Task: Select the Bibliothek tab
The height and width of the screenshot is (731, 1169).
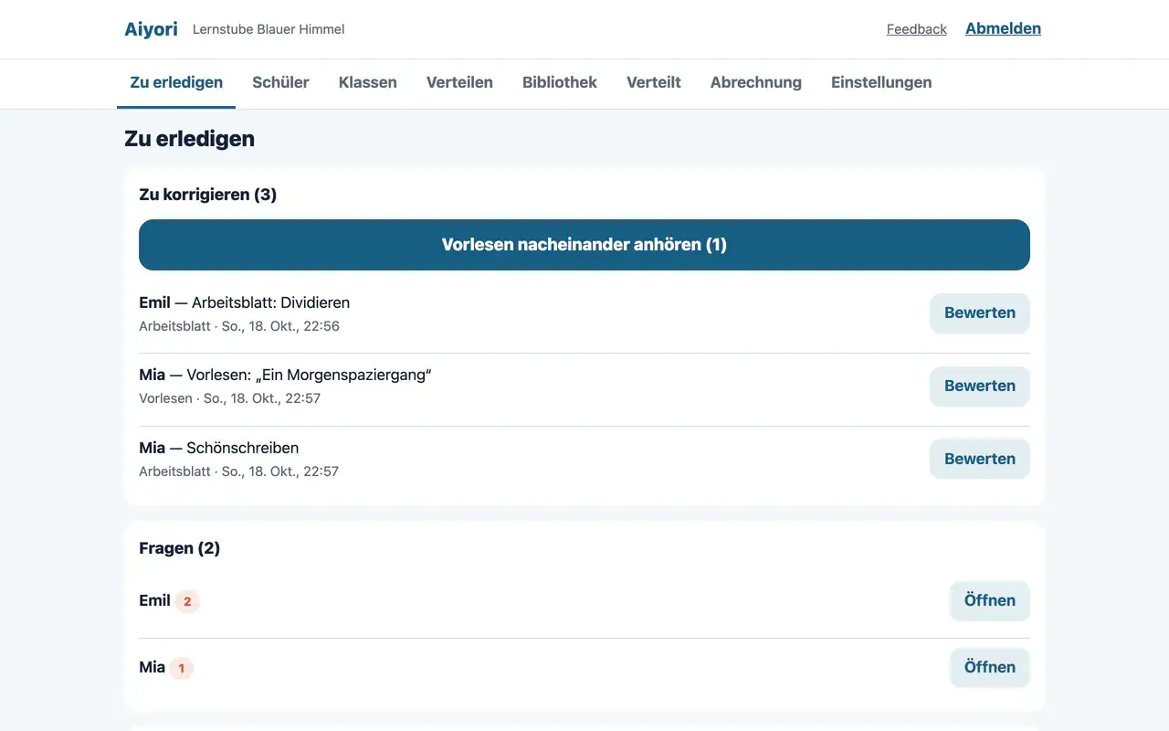Action: click(x=560, y=82)
